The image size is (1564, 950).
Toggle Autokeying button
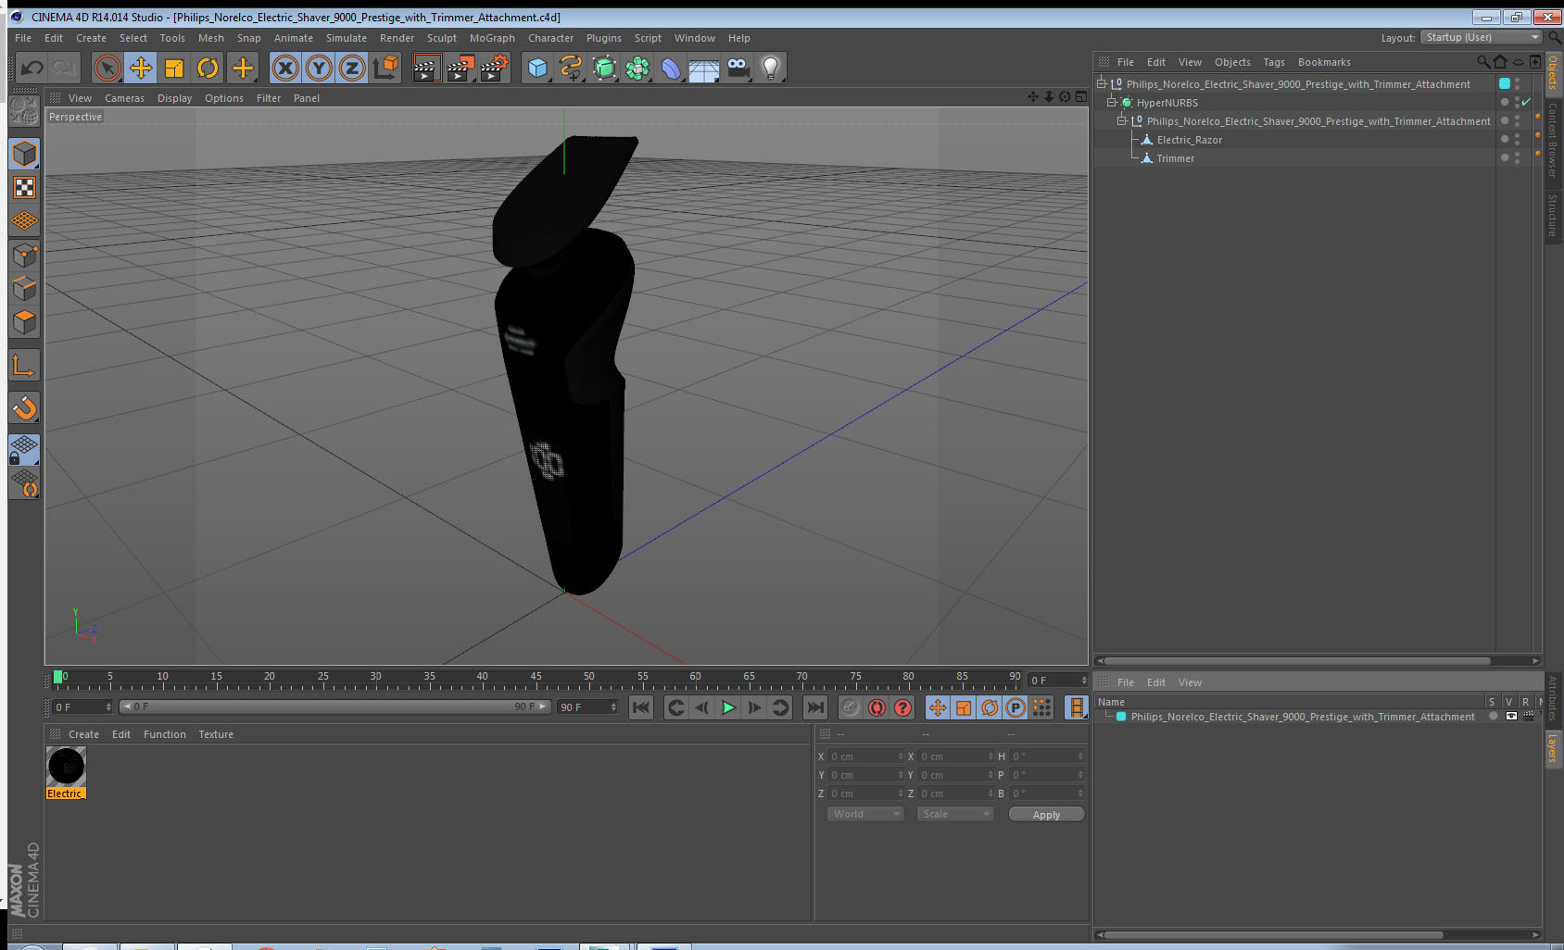click(877, 707)
